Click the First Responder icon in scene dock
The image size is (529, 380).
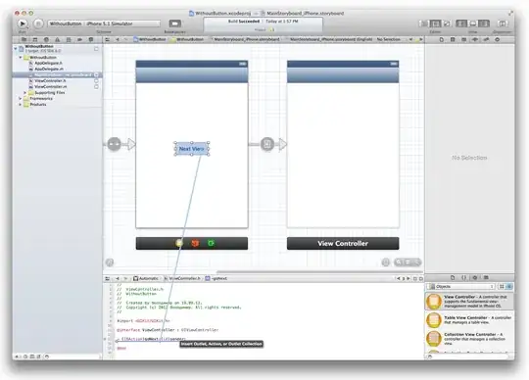[x=195, y=243]
